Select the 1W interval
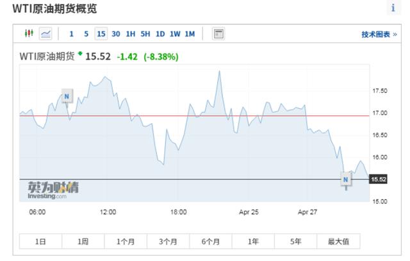The image size is (410, 261). [175, 34]
